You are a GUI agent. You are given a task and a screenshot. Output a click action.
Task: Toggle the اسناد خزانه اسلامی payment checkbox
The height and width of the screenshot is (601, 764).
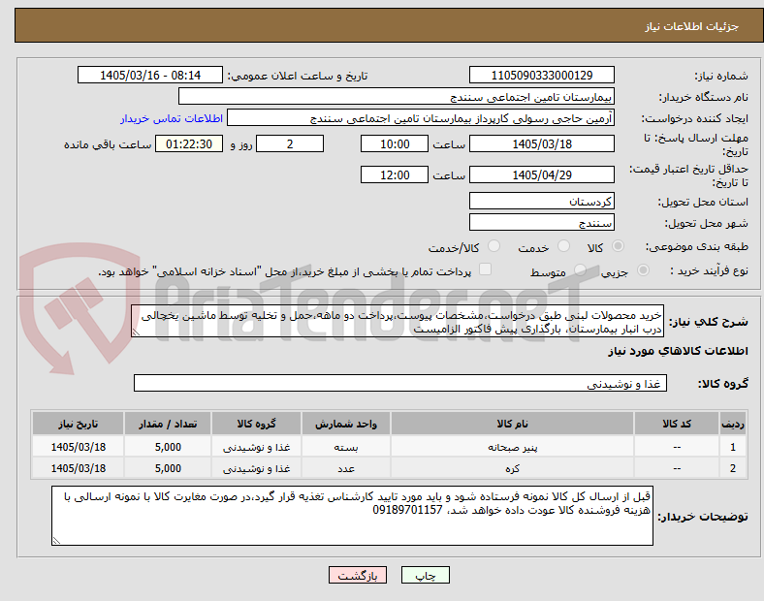(486, 269)
